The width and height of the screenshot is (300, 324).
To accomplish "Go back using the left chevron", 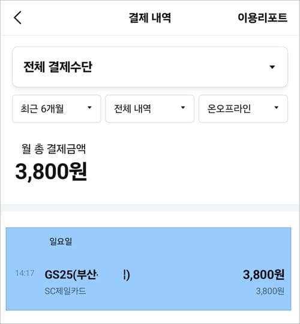I will [17, 18].
